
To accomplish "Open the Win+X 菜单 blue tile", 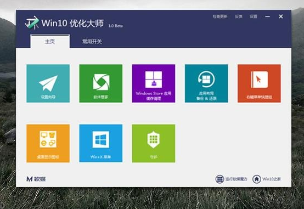I will coord(101,143).
